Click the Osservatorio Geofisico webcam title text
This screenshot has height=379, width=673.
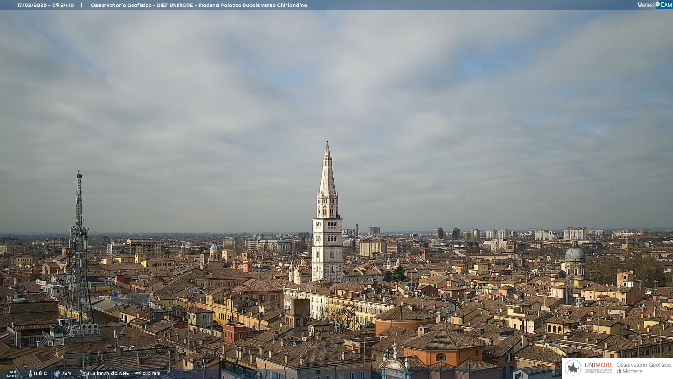click(x=199, y=5)
